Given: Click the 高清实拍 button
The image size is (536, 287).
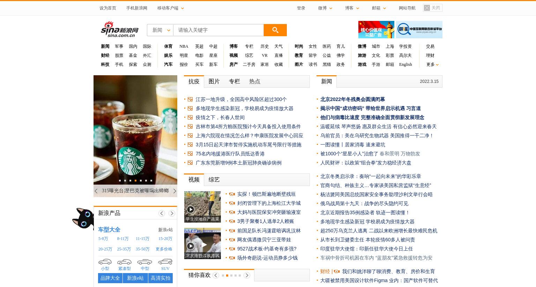Looking at the screenshot, I should point(161,278).
